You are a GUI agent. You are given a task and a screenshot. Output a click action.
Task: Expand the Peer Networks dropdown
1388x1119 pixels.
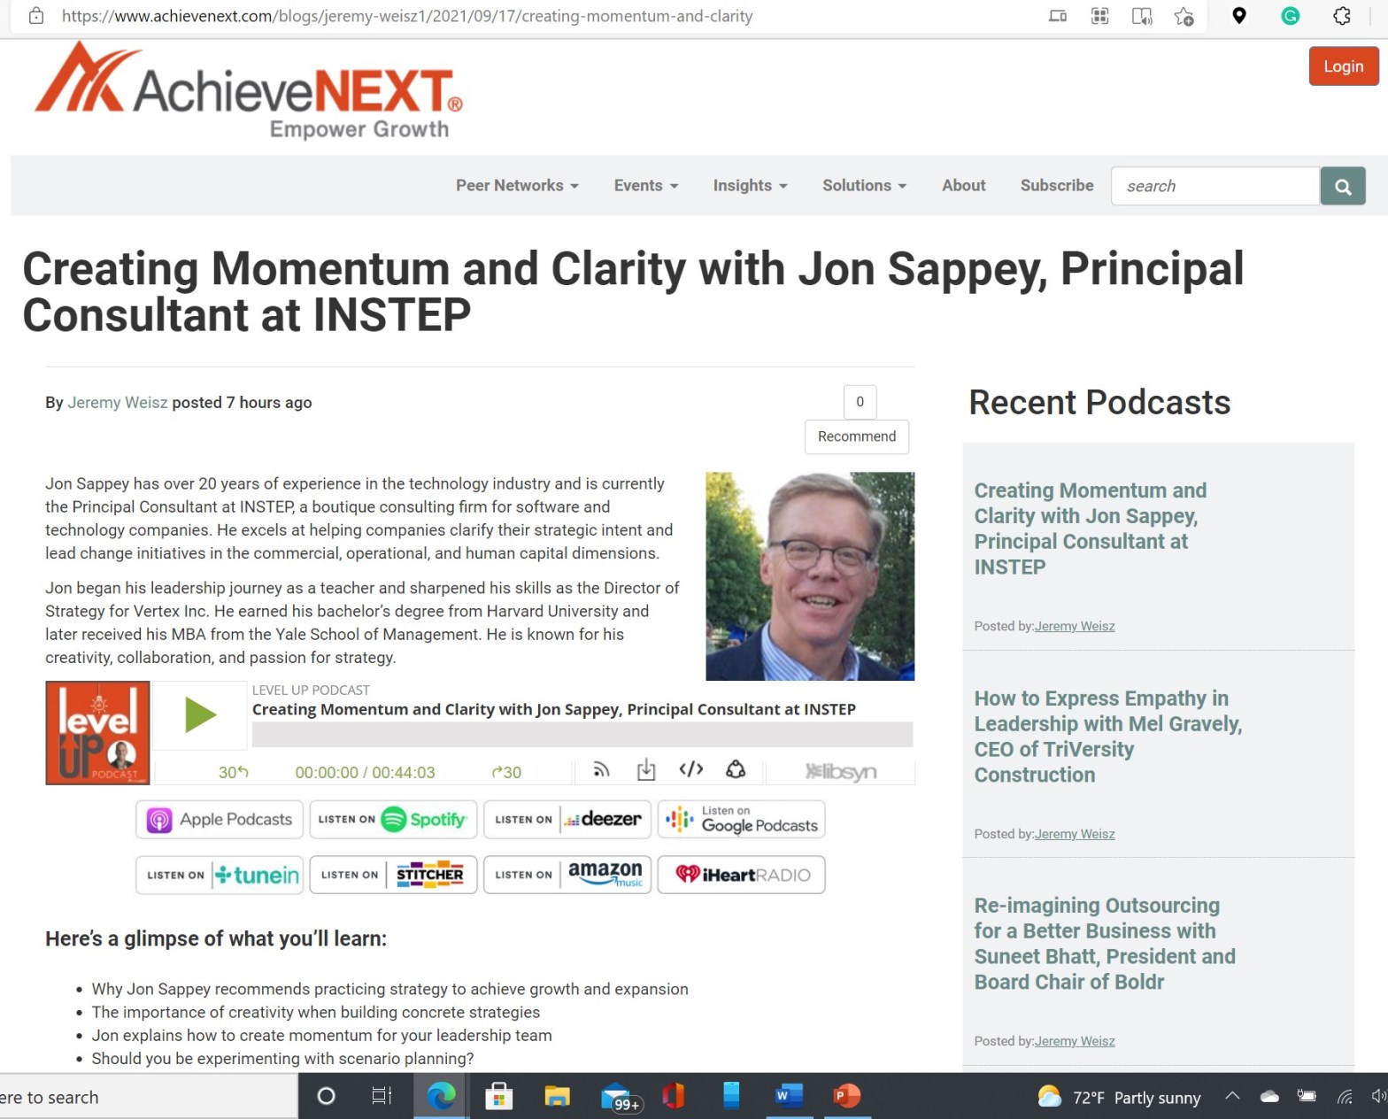(x=517, y=186)
